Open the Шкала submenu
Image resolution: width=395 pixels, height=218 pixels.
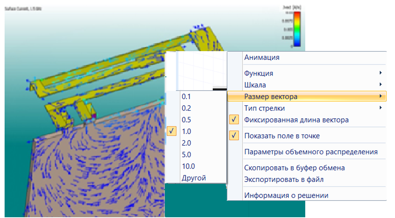point(255,85)
